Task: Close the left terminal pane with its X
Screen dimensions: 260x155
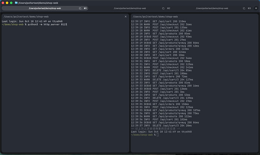Action: click(x=125, y=17)
